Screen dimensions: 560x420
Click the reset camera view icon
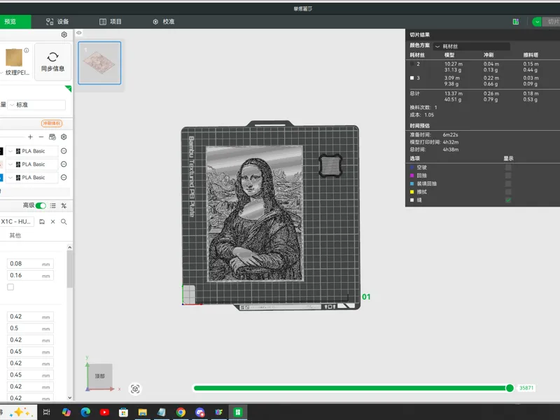click(135, 389)
